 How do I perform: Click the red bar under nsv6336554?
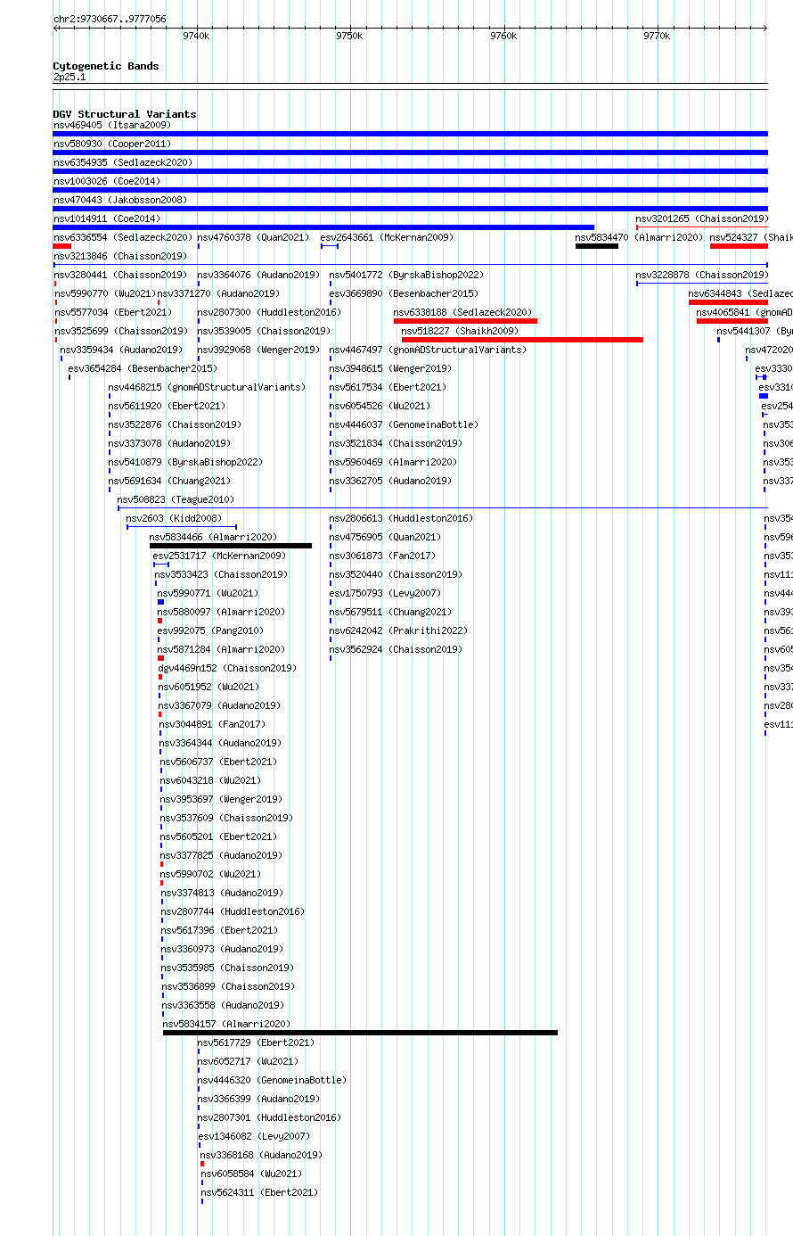tap(62, 246)
